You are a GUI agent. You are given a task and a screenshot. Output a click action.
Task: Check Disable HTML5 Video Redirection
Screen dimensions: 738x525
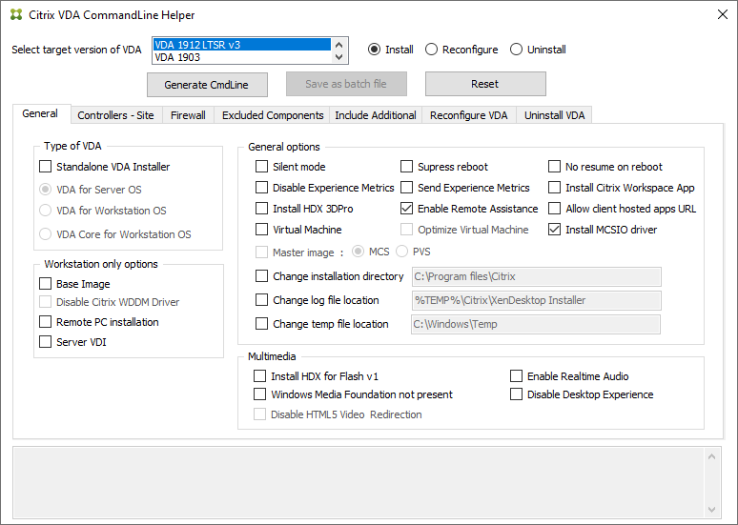(259, 414)
